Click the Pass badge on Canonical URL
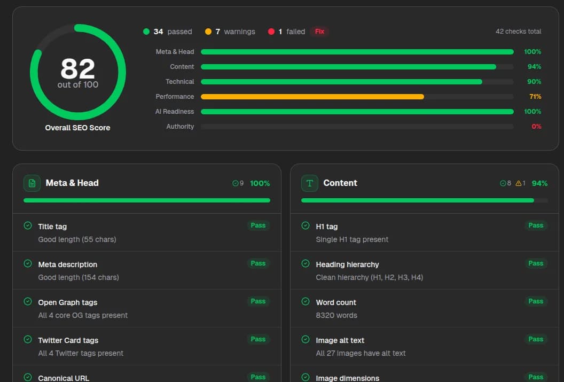 coord(258,377)
